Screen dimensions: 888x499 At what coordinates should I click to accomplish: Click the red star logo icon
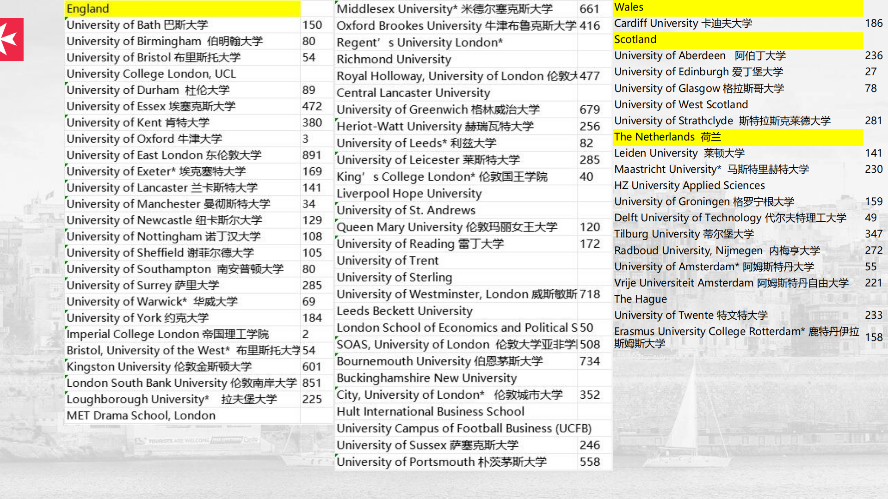[x=11, y=39]
